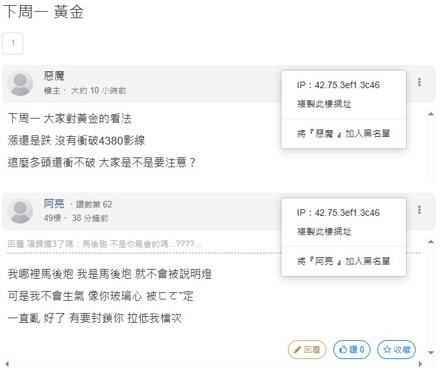Open the three-dot menu on 阿亮's post
441x372 pixels.
420,210
